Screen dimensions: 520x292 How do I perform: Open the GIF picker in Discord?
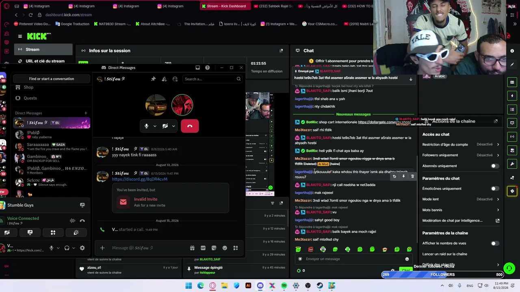tap(203, 248)
